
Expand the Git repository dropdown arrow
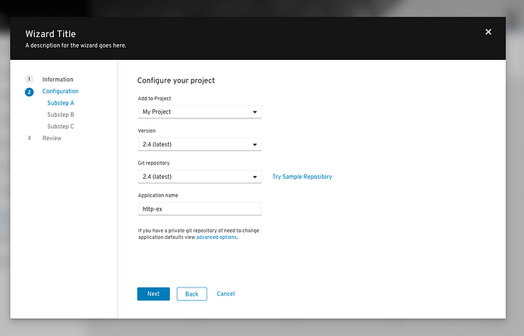254,177
